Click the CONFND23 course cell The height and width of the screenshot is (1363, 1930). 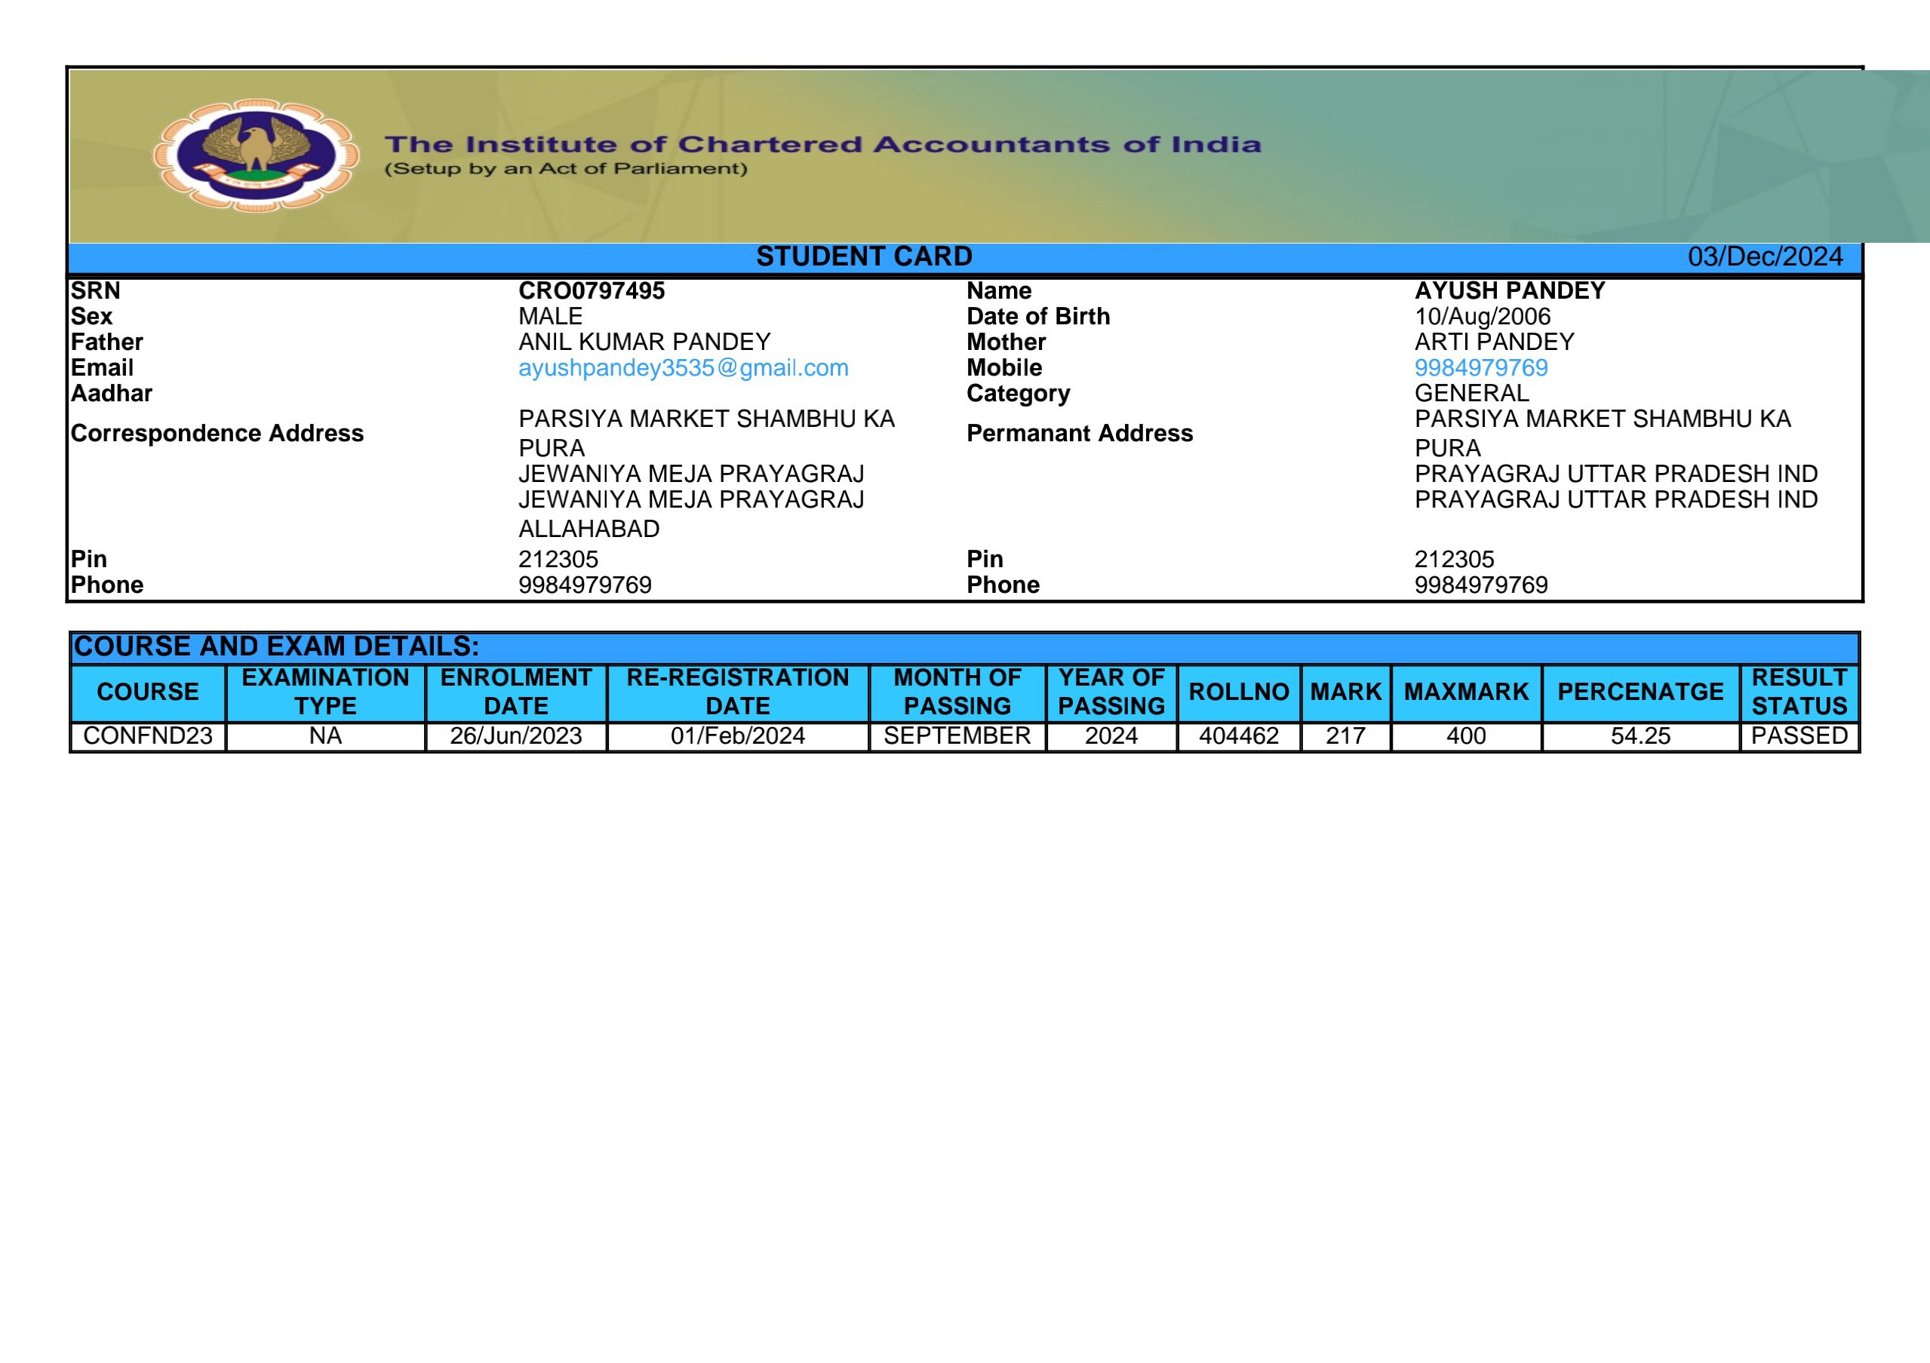pos(148,736)
